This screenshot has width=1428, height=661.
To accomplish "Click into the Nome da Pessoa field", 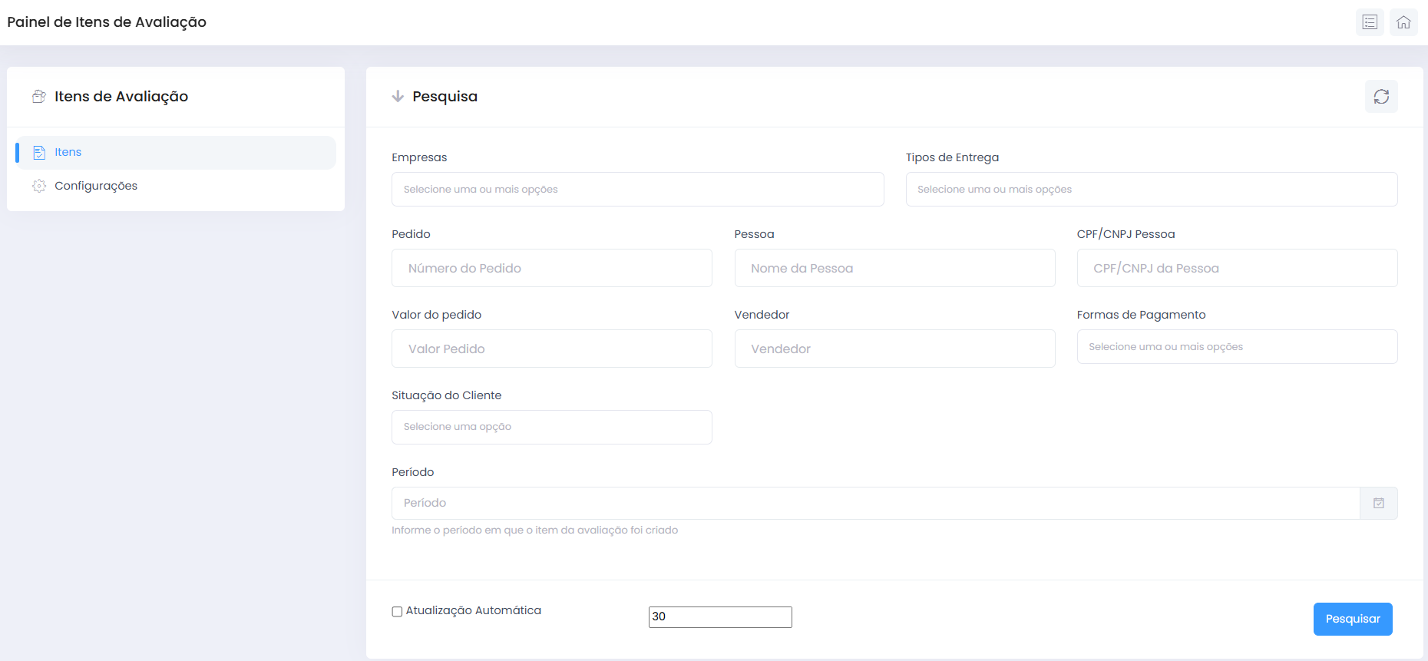I will [x=894, y=269].
